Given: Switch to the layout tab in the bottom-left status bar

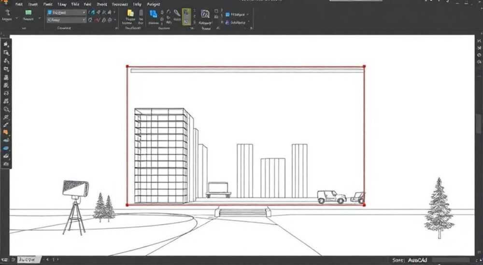Looking at the screenshot, I should pos(29,260).
